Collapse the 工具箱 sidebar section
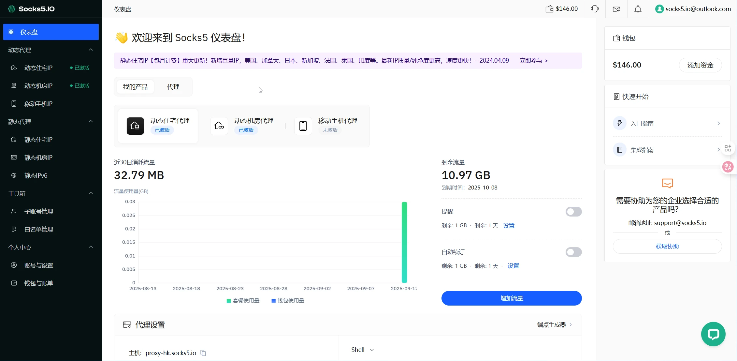The width and height of the screenshot is (737, 361). coord(91,193)
